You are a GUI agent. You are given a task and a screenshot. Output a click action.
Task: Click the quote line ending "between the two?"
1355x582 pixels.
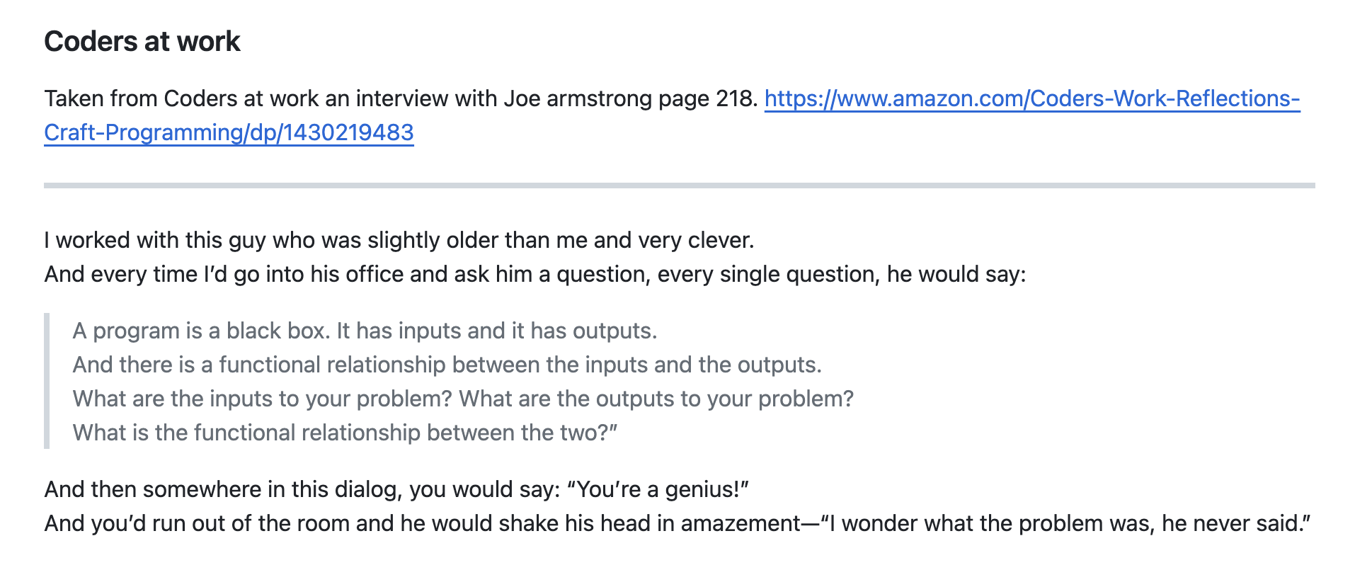(345, 433)
